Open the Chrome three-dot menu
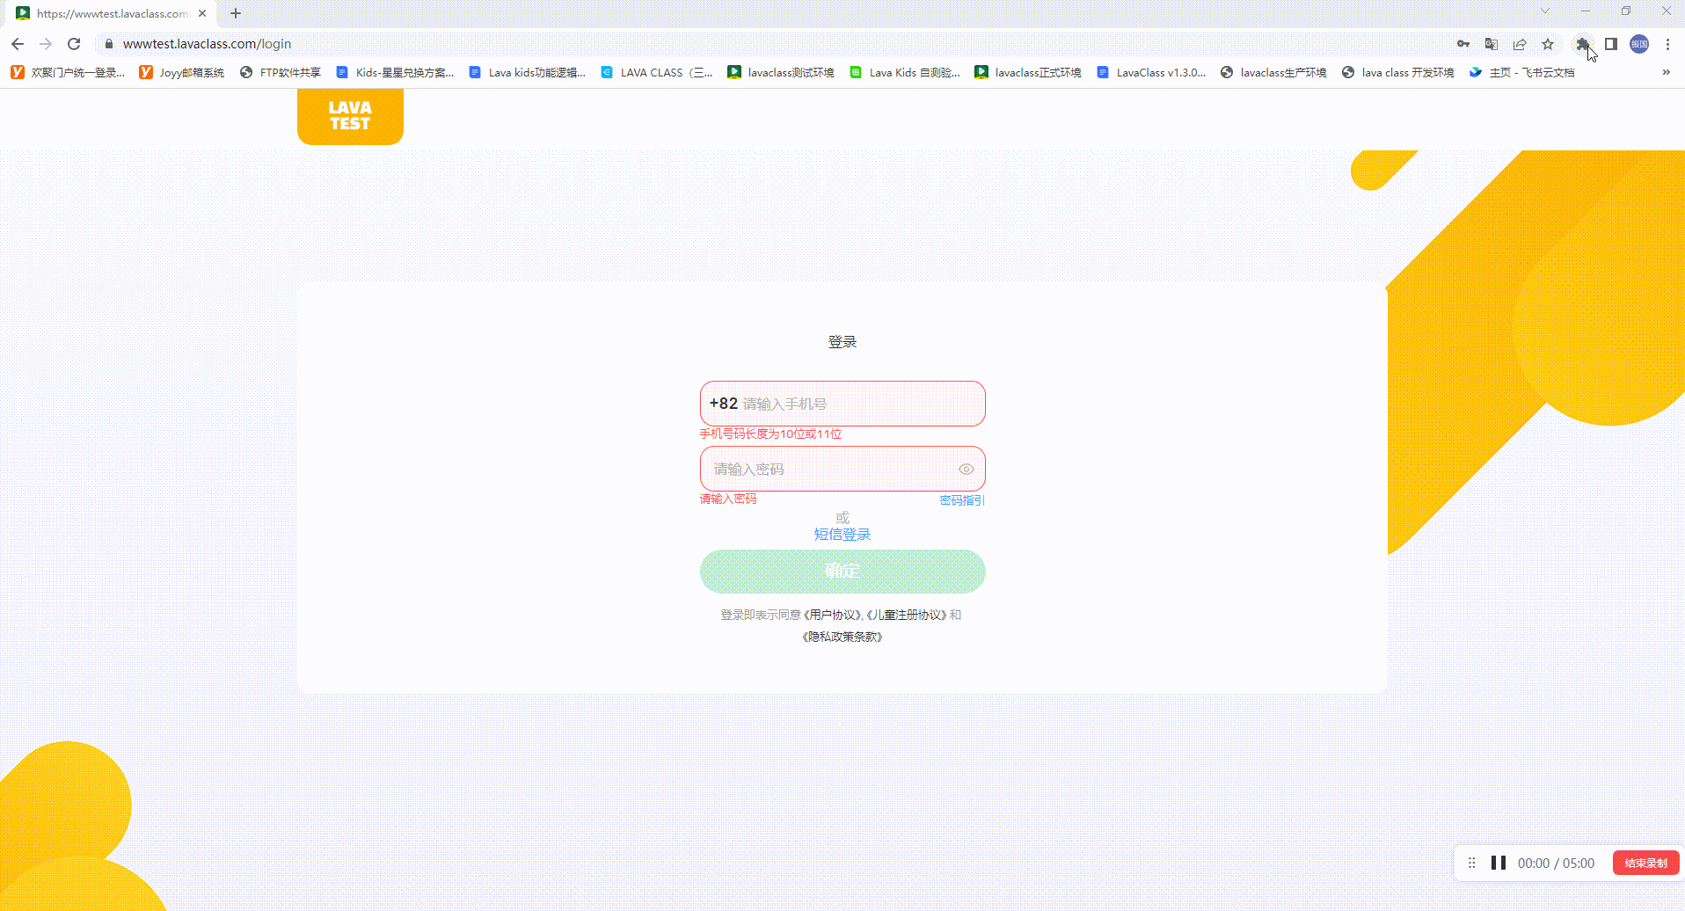This screenshot has width=1685, height=911. (1667, 44)
